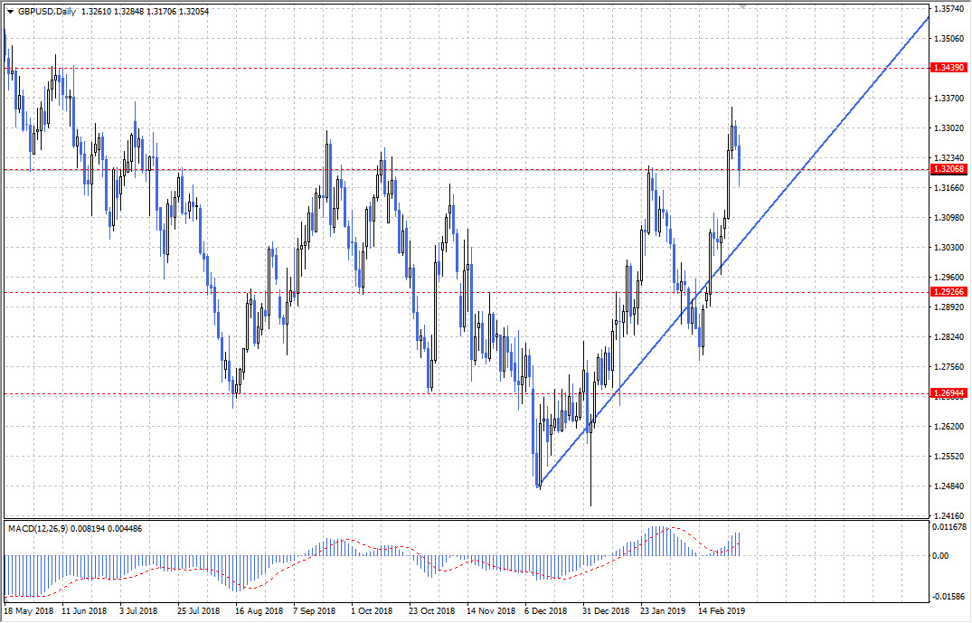Click the 18 May 2018 date label
The height and width of the screenshot is (623, 972).
pos(29,610)
